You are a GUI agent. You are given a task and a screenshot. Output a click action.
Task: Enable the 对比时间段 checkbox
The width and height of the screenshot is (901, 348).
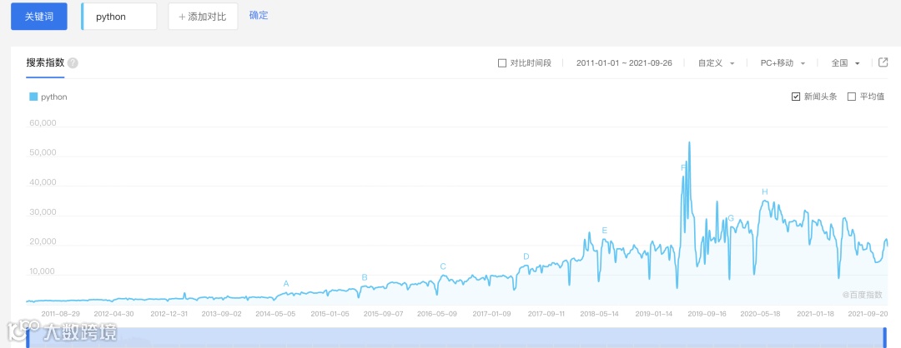(x=501, y=63)
